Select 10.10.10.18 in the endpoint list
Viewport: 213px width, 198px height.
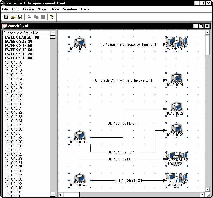[x=13, y=96]
